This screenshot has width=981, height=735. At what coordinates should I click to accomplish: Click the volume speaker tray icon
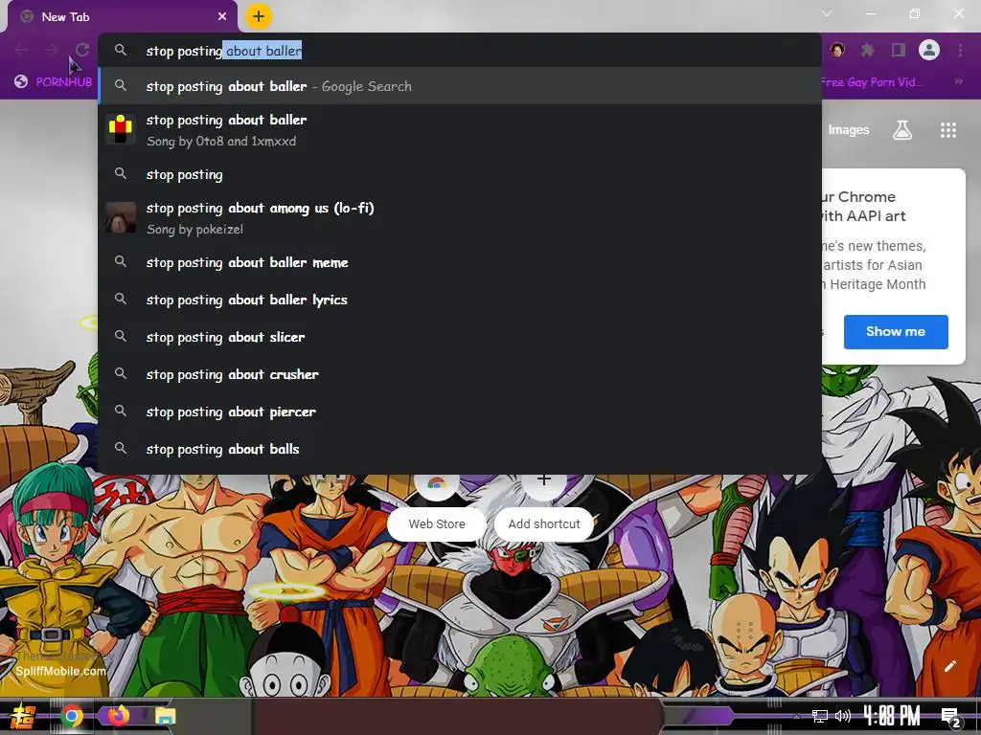click(x=843, y=716)
